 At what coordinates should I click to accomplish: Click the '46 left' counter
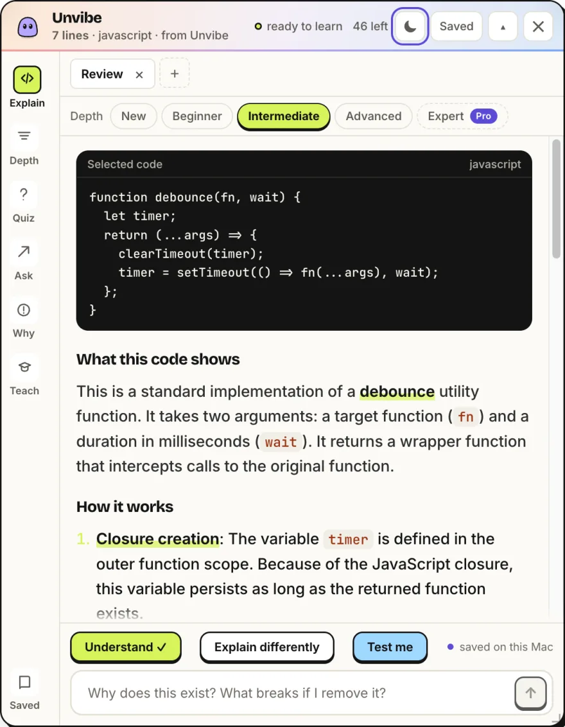click(x=370, y=26)
